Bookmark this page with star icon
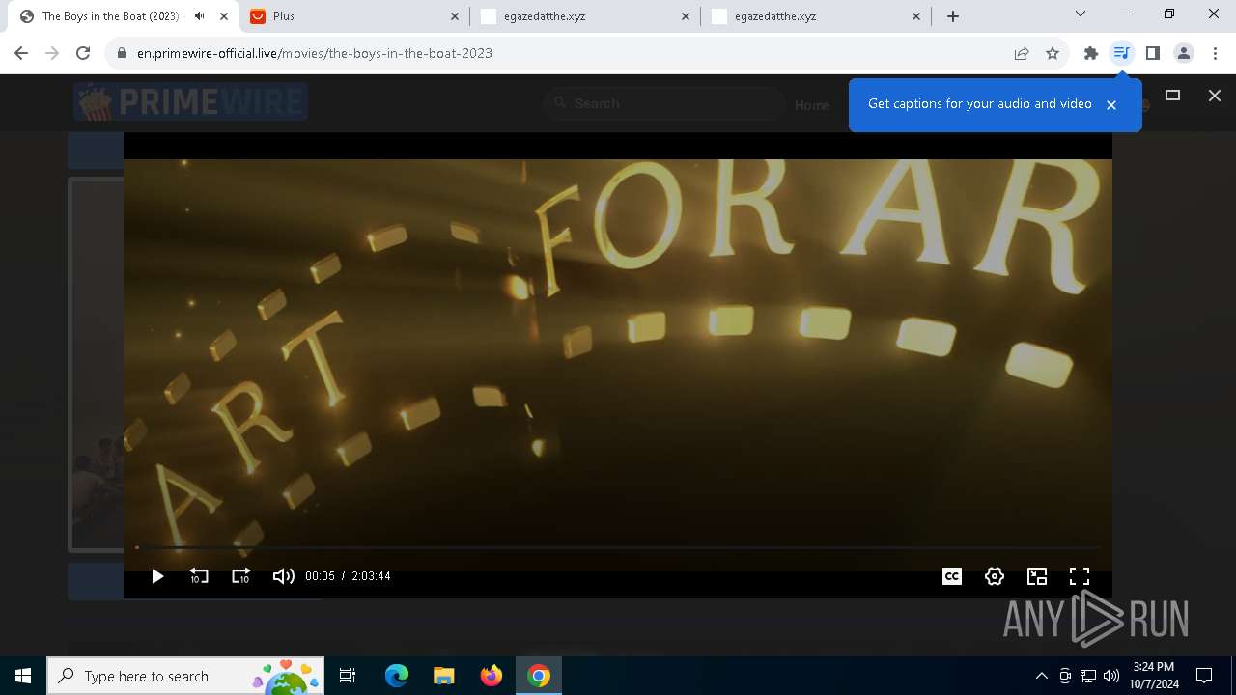 pyautogui.click(x=1053, y=53)
